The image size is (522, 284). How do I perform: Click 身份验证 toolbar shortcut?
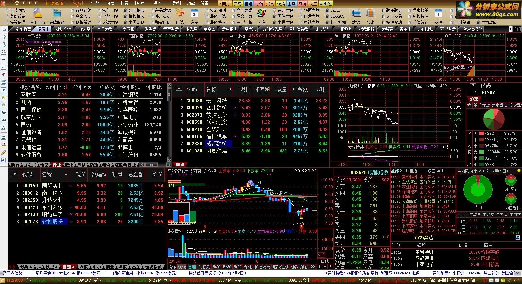[x=16, y=16]
